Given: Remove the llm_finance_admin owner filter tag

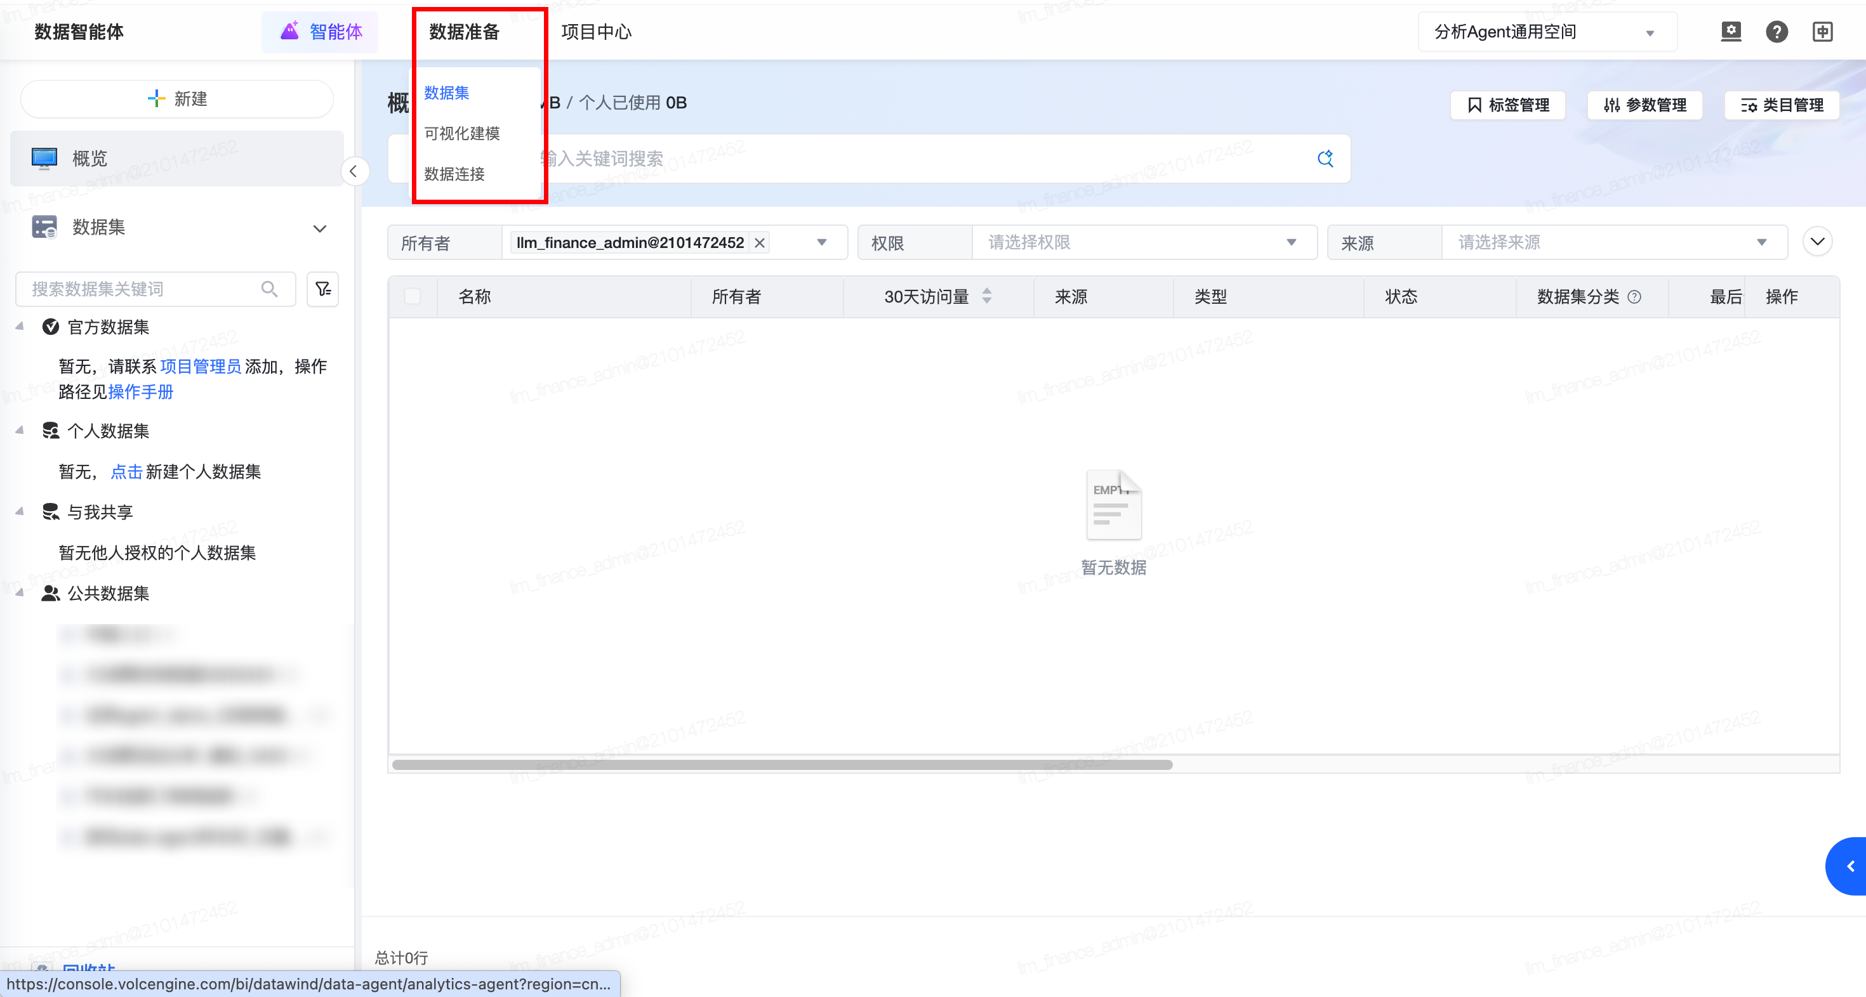Looking at the screenshot, I should click(759, 244).
